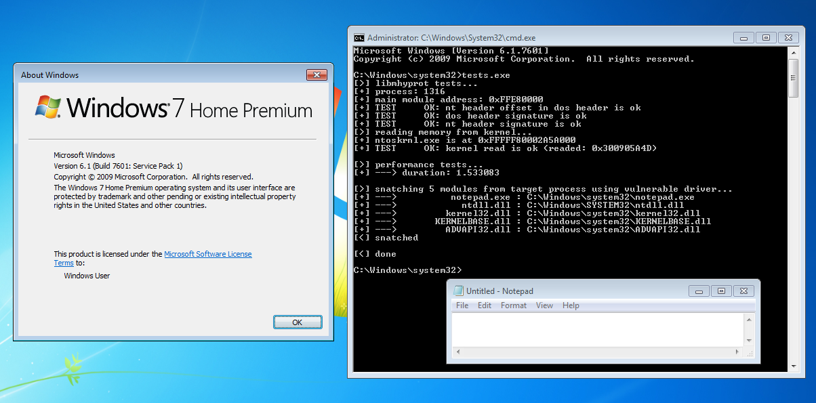
Task: Click 'dos header signature is ok' line
Action: tap(470, 116)
